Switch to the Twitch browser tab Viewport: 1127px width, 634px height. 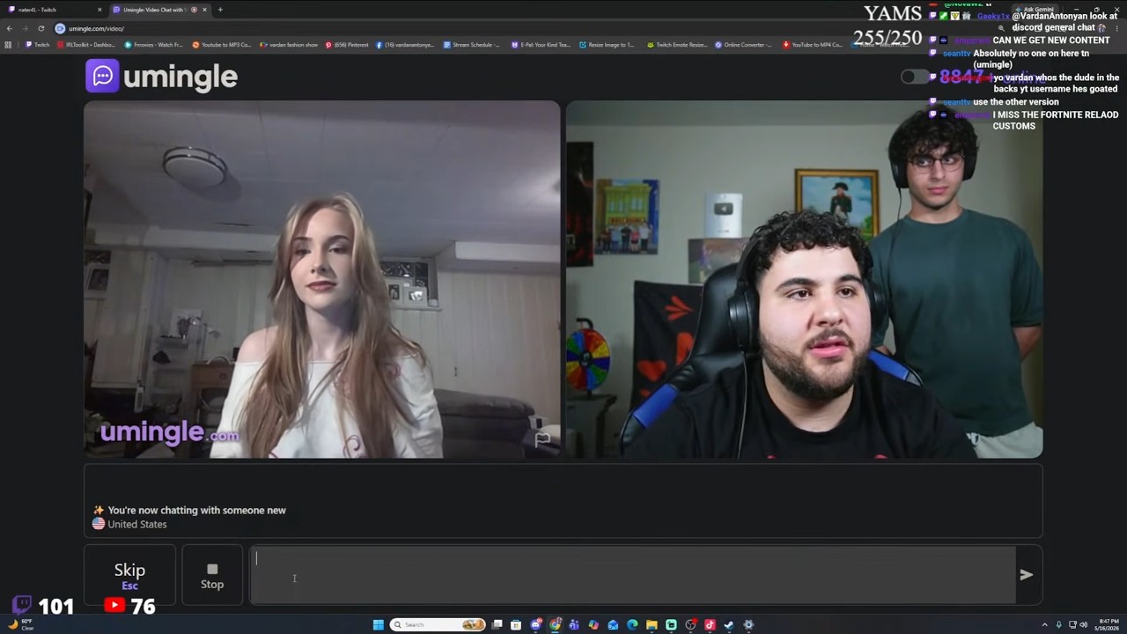coord(53,10)
